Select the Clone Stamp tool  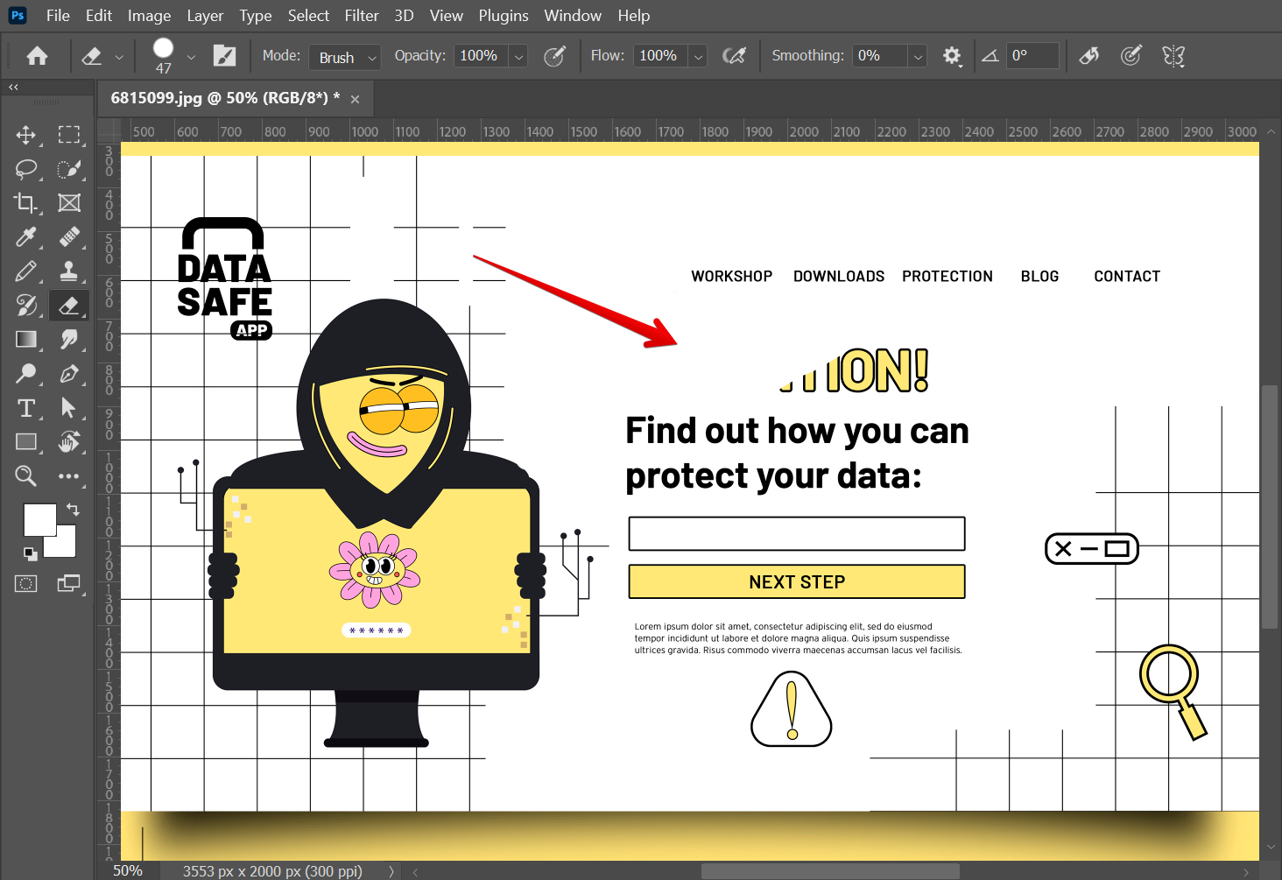69,271
